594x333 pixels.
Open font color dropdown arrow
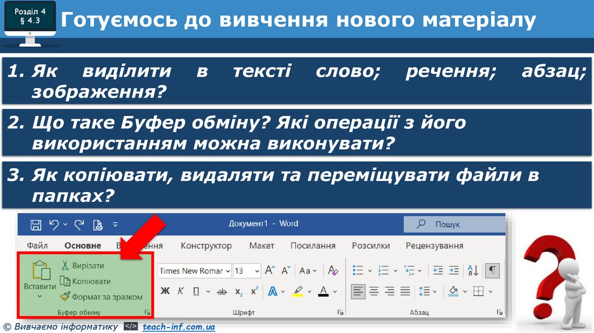[x=335, y=291]
